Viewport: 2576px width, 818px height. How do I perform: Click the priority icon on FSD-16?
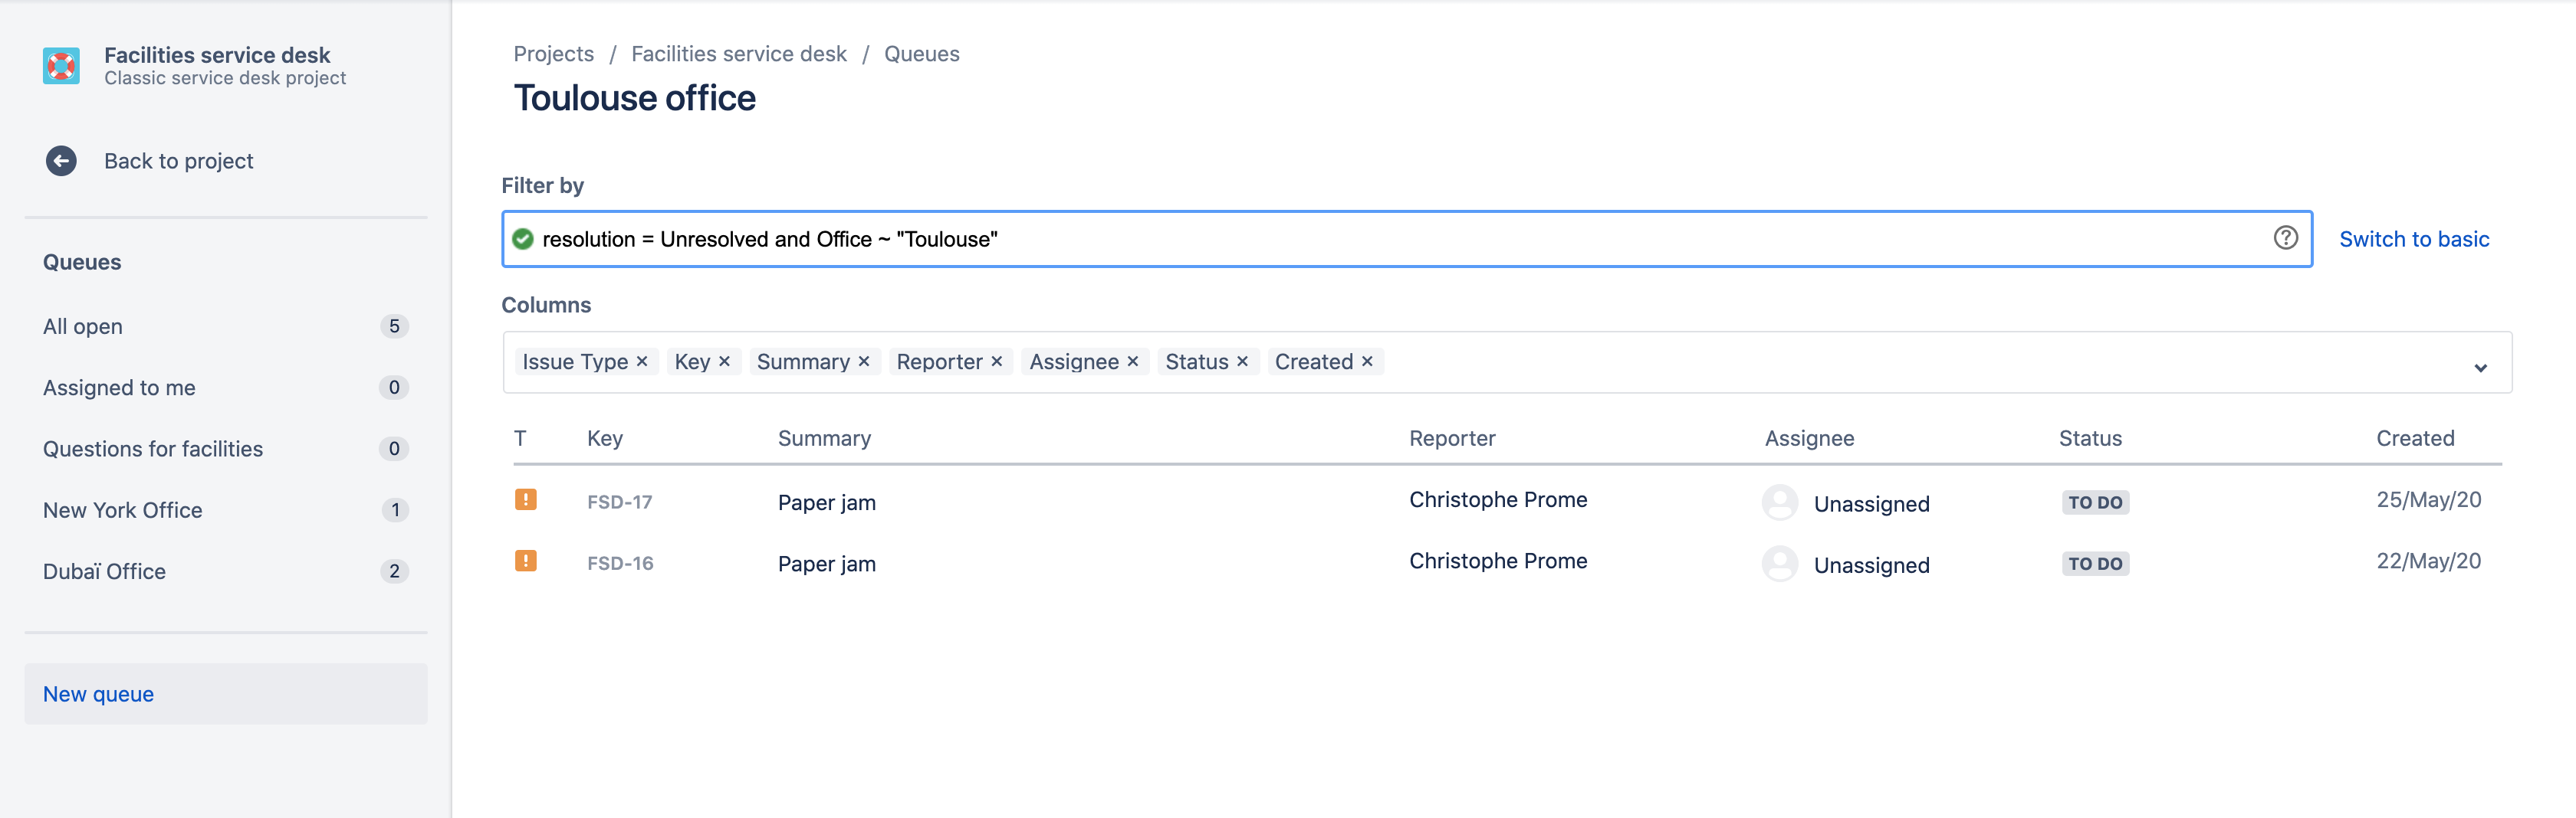pos(527,561)
